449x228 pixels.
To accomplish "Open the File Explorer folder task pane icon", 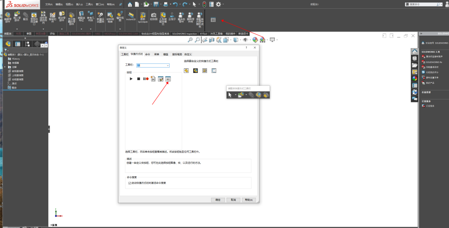I will [x=414, y=65].
